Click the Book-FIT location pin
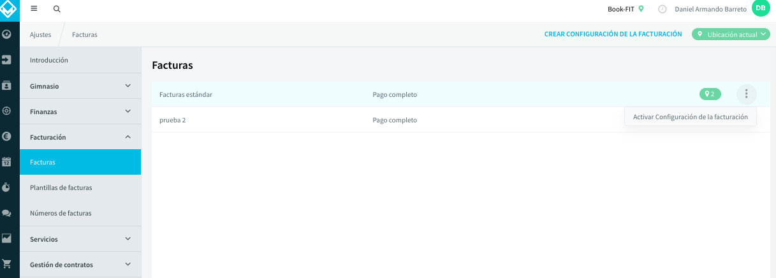This screenshot has height=278, width=776. click(x=641, y=9)
